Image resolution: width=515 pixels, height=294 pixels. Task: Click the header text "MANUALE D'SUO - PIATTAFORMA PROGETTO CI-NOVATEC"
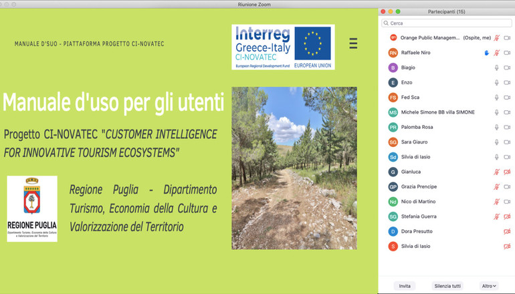pyautogui.click(x=90, y=43)
